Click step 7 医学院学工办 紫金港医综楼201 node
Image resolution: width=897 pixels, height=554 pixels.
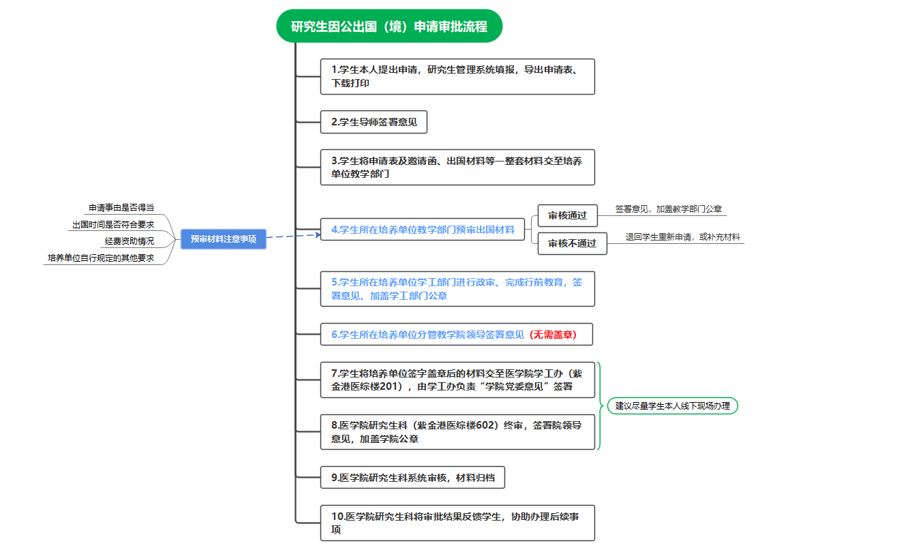point(457,380)
